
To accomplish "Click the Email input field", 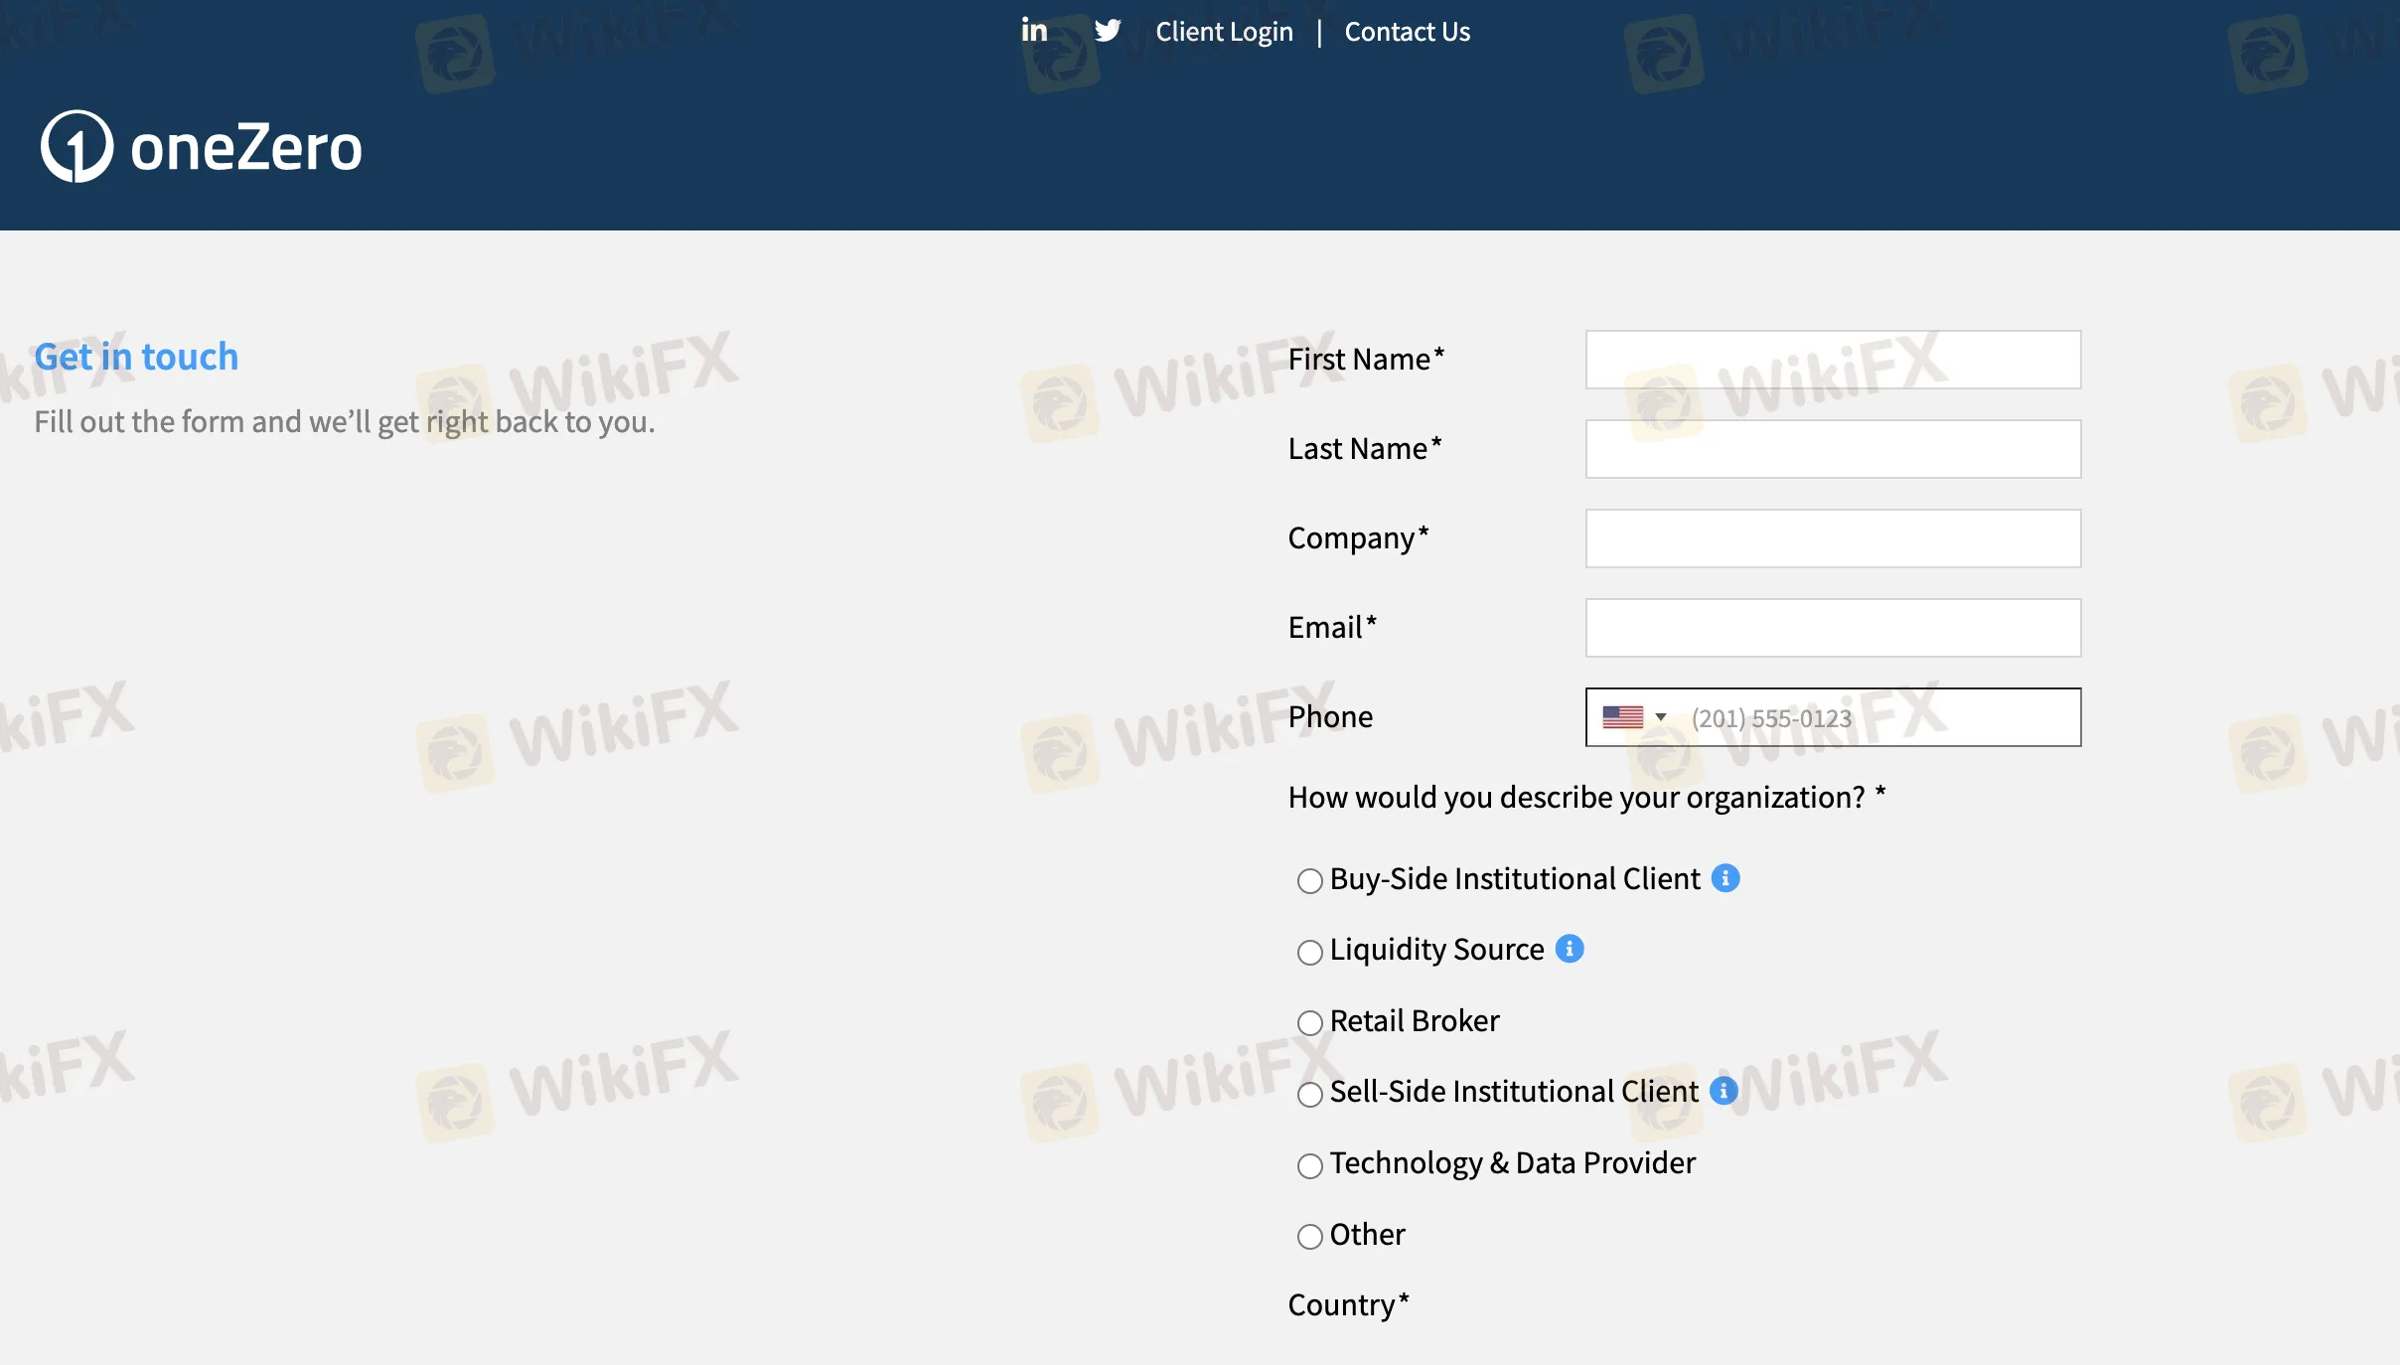I will coord(1833,627).
